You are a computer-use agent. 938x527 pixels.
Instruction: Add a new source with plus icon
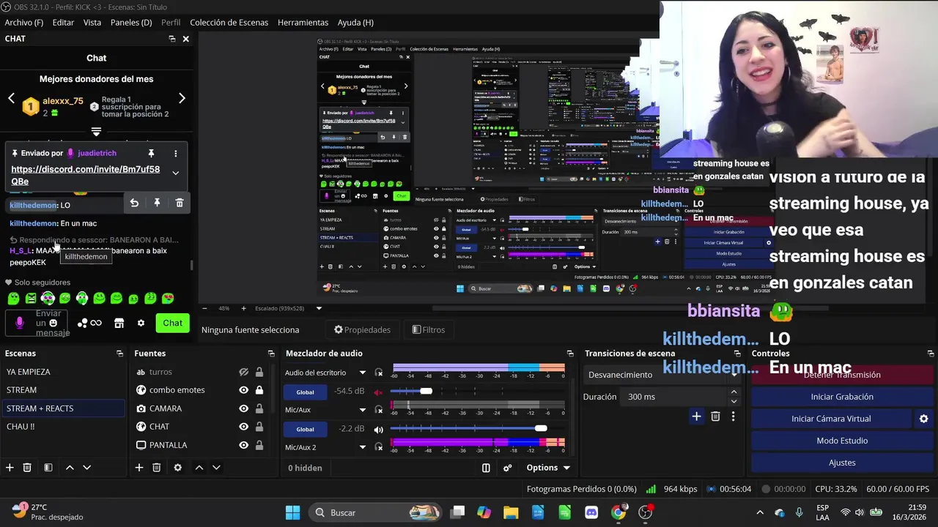click(x=139, y=468)
